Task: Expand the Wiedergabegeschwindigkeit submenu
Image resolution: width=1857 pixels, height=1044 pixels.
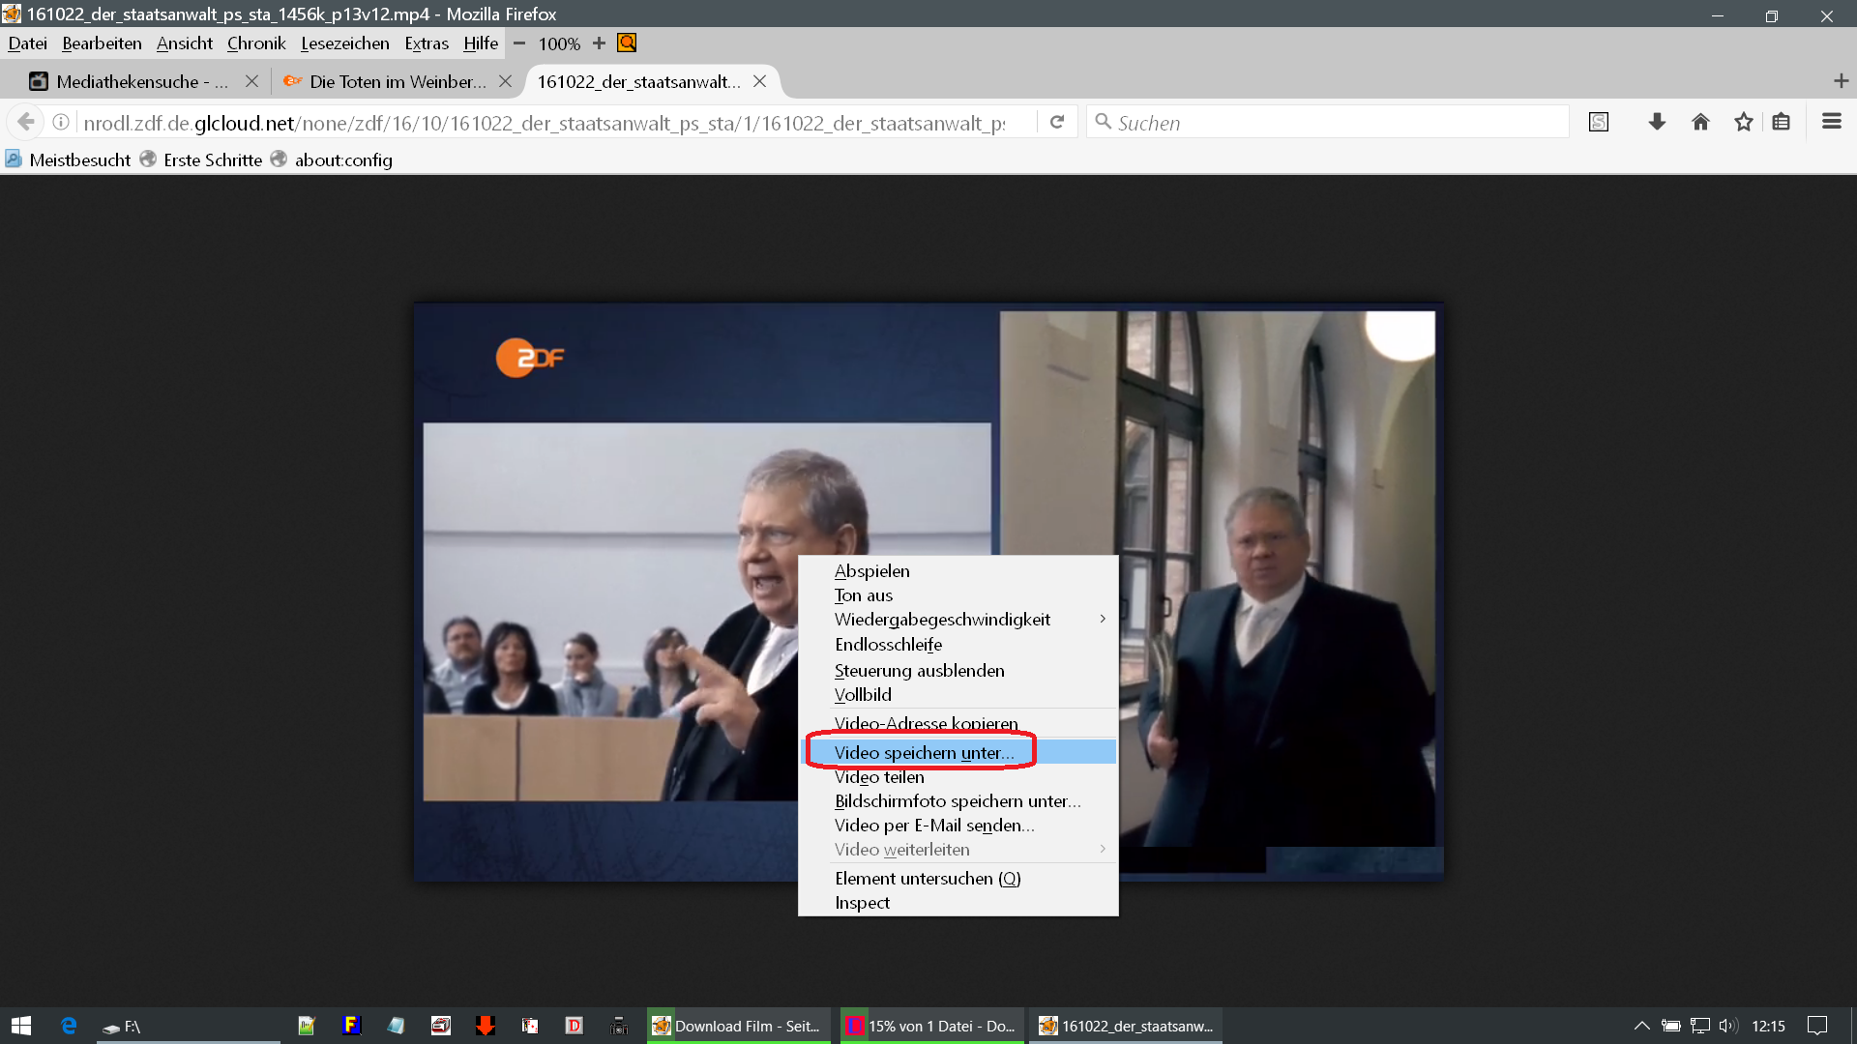Action: [1103, 620]
